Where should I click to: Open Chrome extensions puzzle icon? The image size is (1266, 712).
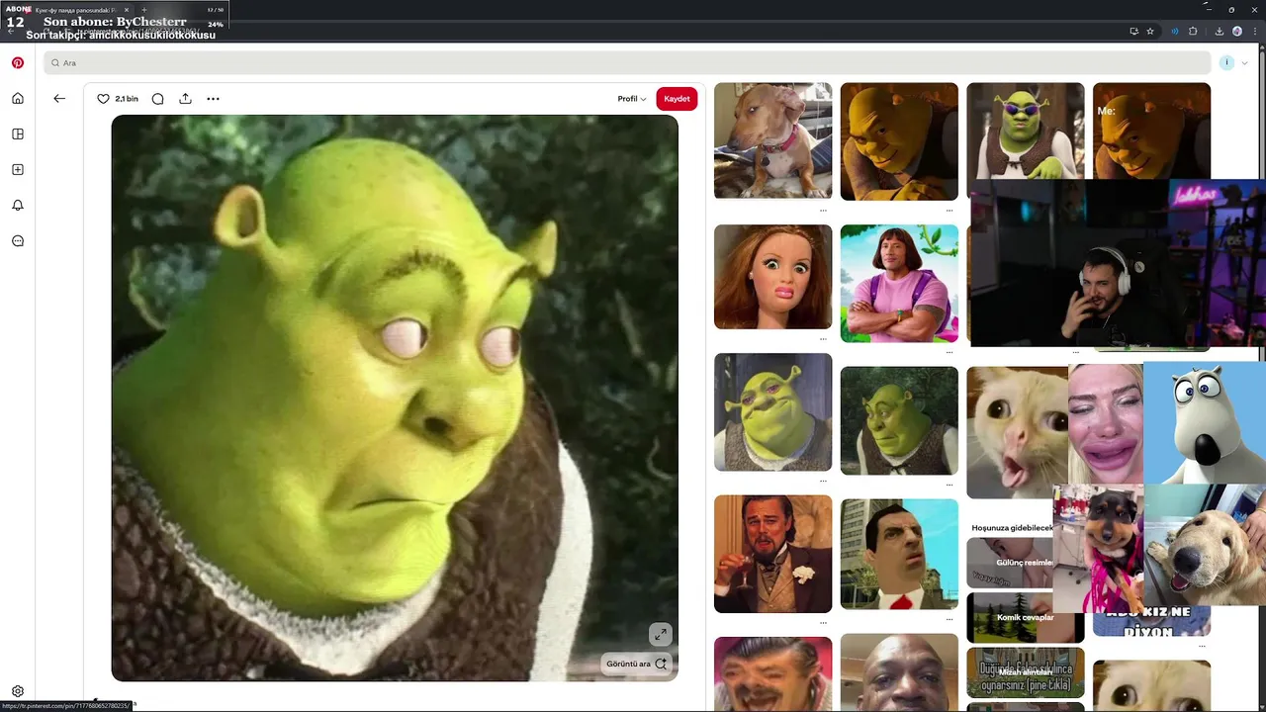1193,31
